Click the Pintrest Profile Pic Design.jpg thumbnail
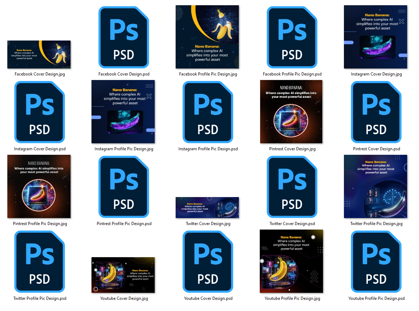419x311 pixels. coord(39,187)
